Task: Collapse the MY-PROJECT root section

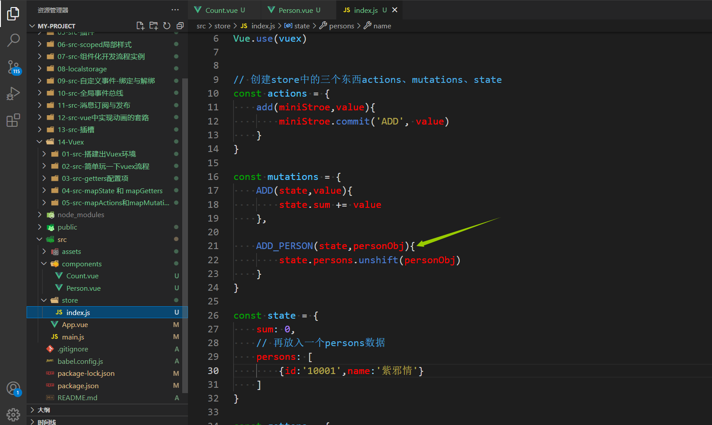Action: (32, 26)
